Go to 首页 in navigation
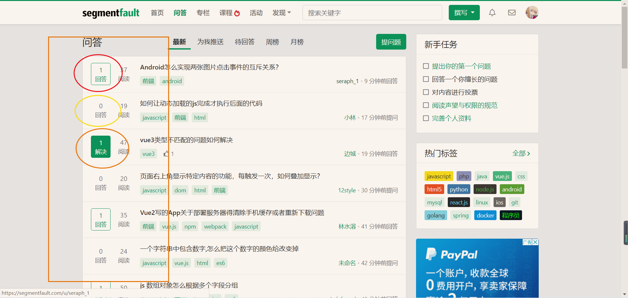The height and width of the screenshot is (298, 628). (157, 13)
